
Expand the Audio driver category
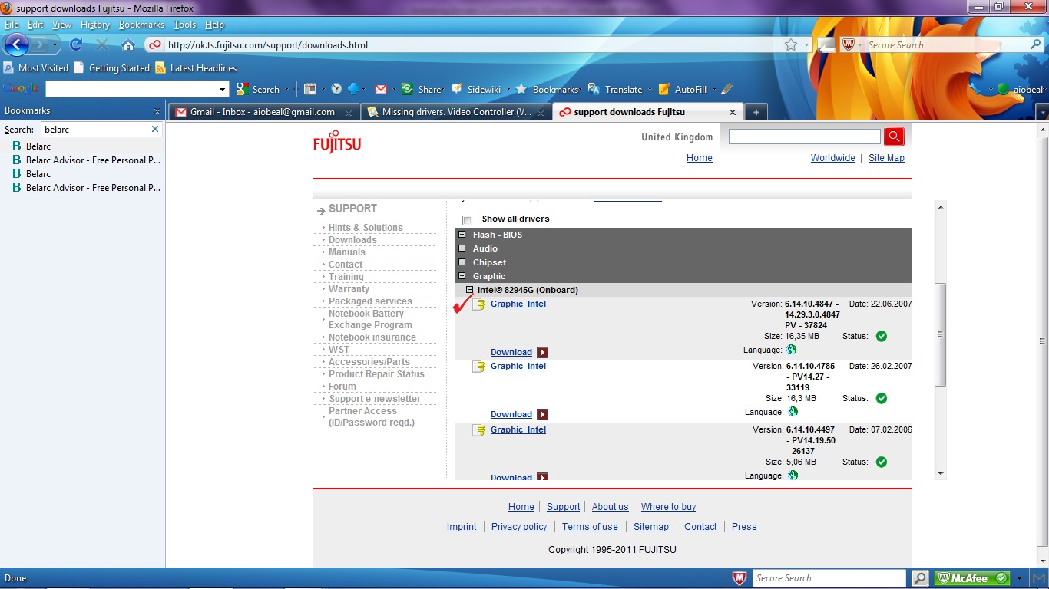coord(462,248)
